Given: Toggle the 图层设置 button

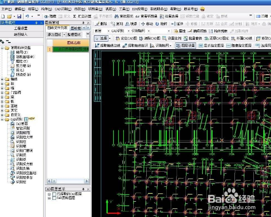Looking at the screenshot, I should (x=186, y=46).
